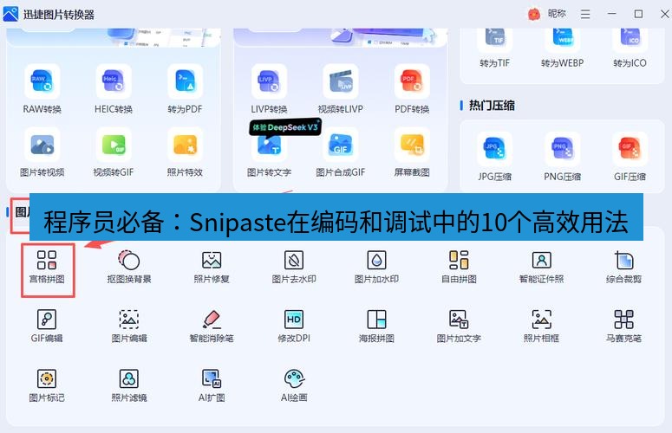
Task: Open 综合裁剪 crop tool
Action: coord(624,268)
